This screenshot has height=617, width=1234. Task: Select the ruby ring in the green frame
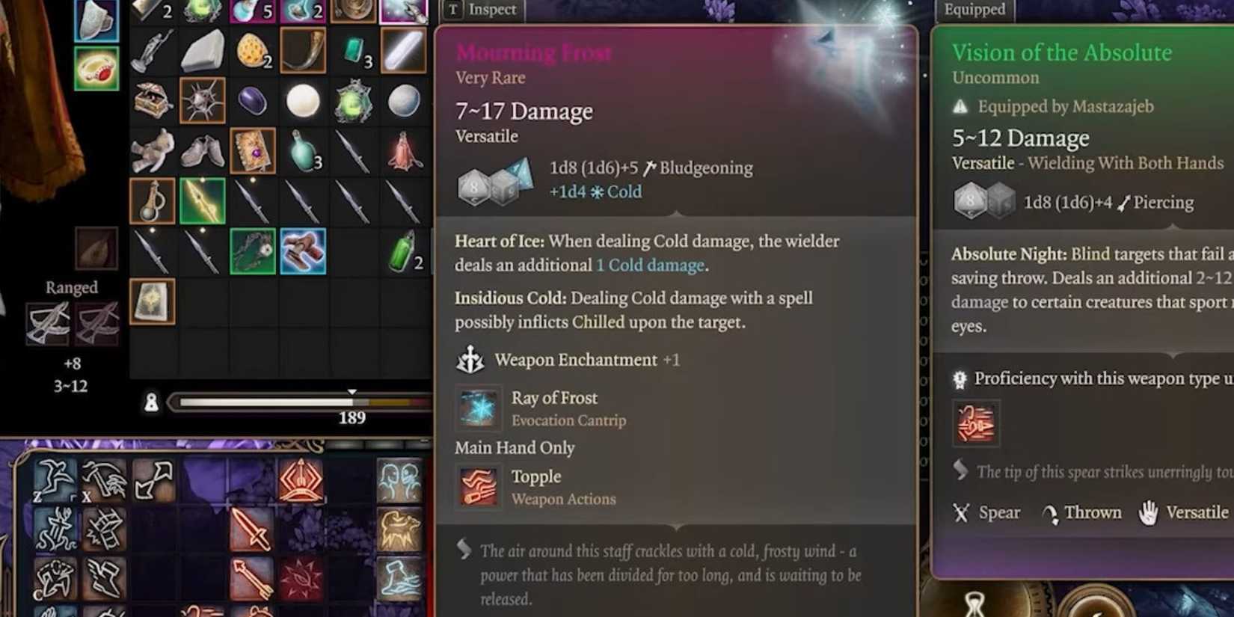96,68
